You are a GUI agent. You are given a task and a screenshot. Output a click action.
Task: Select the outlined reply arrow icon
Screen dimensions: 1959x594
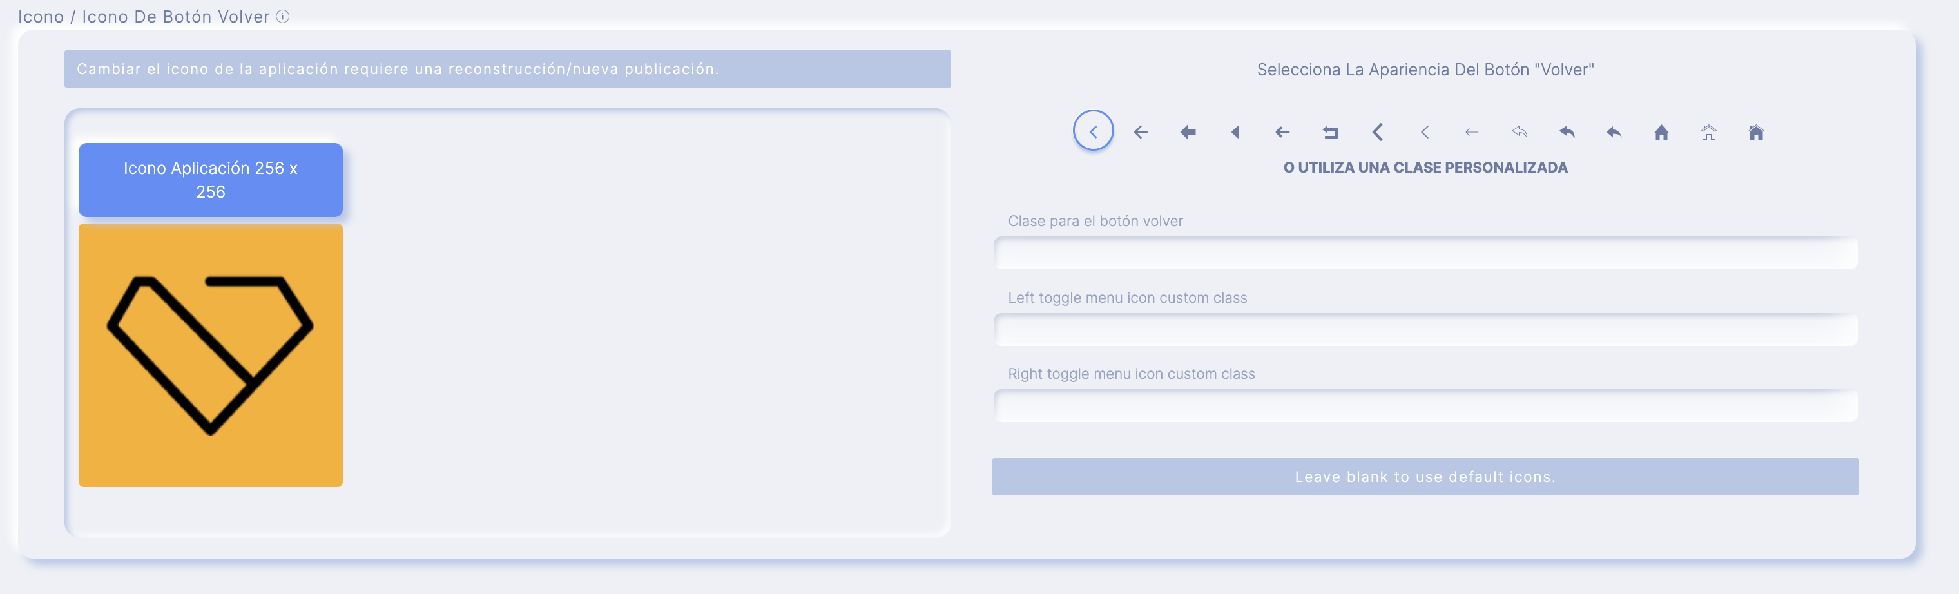1519,132
